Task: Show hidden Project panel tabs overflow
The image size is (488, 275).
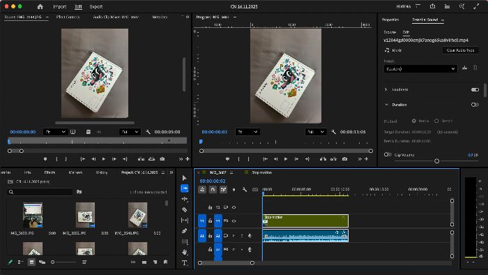Action: pyautogui.click(x=171, y=172)
